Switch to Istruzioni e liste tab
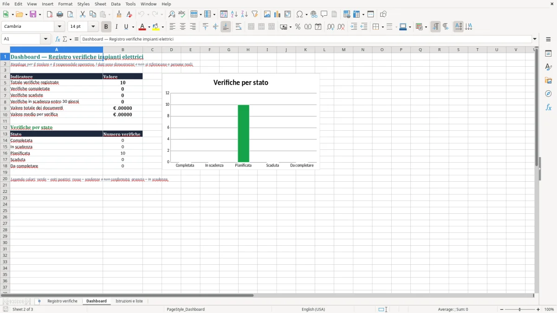Image resolution: width=557 pixels, height=313 pixels. point(129,301)
